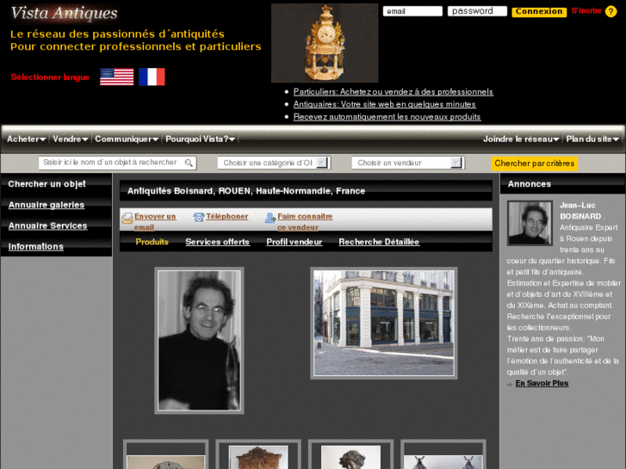Open the Plan du site menu

(592, 139)
